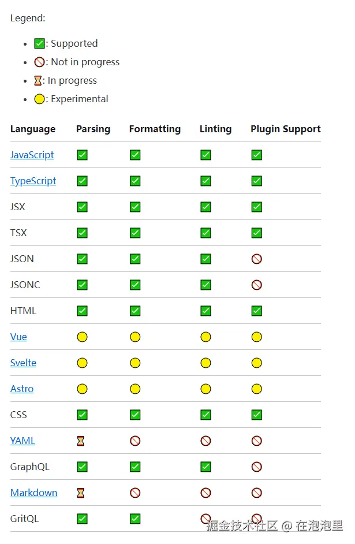The height and width of the screenshot is (544, 355).
Task: Click the legend's In progress hourglass icon
Action: coord(38,80)
